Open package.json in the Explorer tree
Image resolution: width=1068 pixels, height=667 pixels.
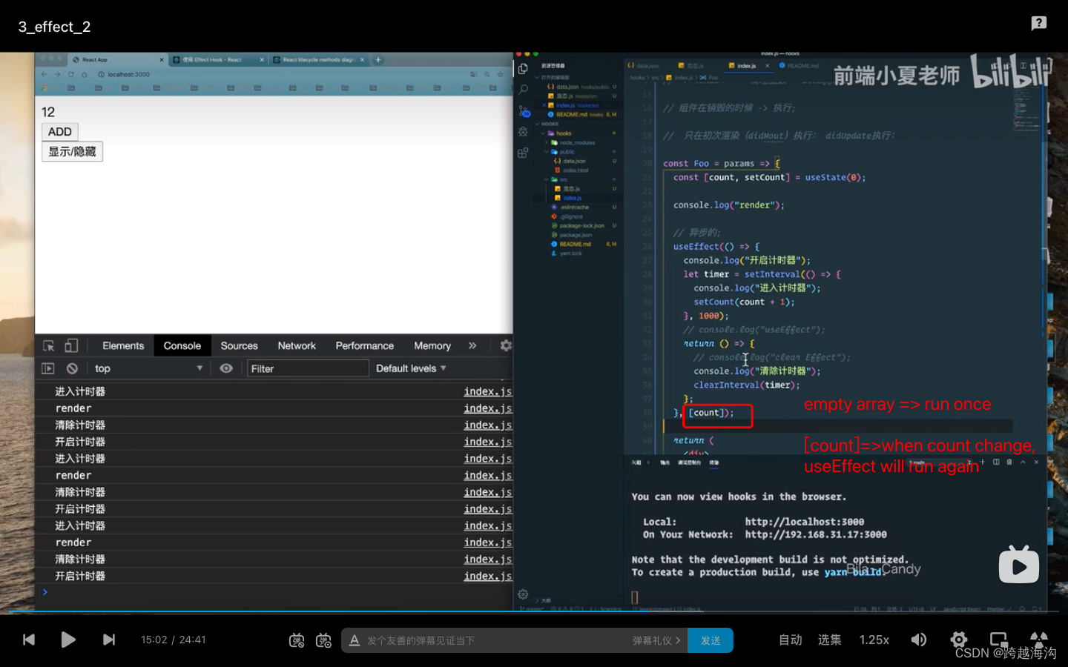[572, 235]
